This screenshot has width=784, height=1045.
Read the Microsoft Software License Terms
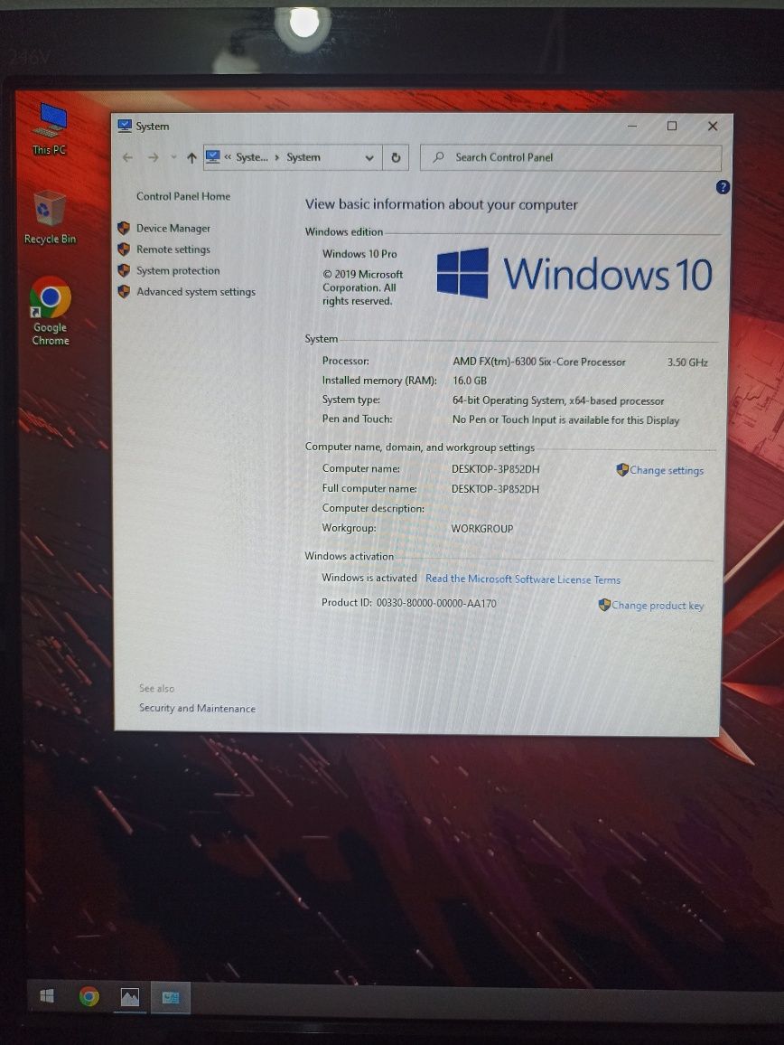[523, 579]
